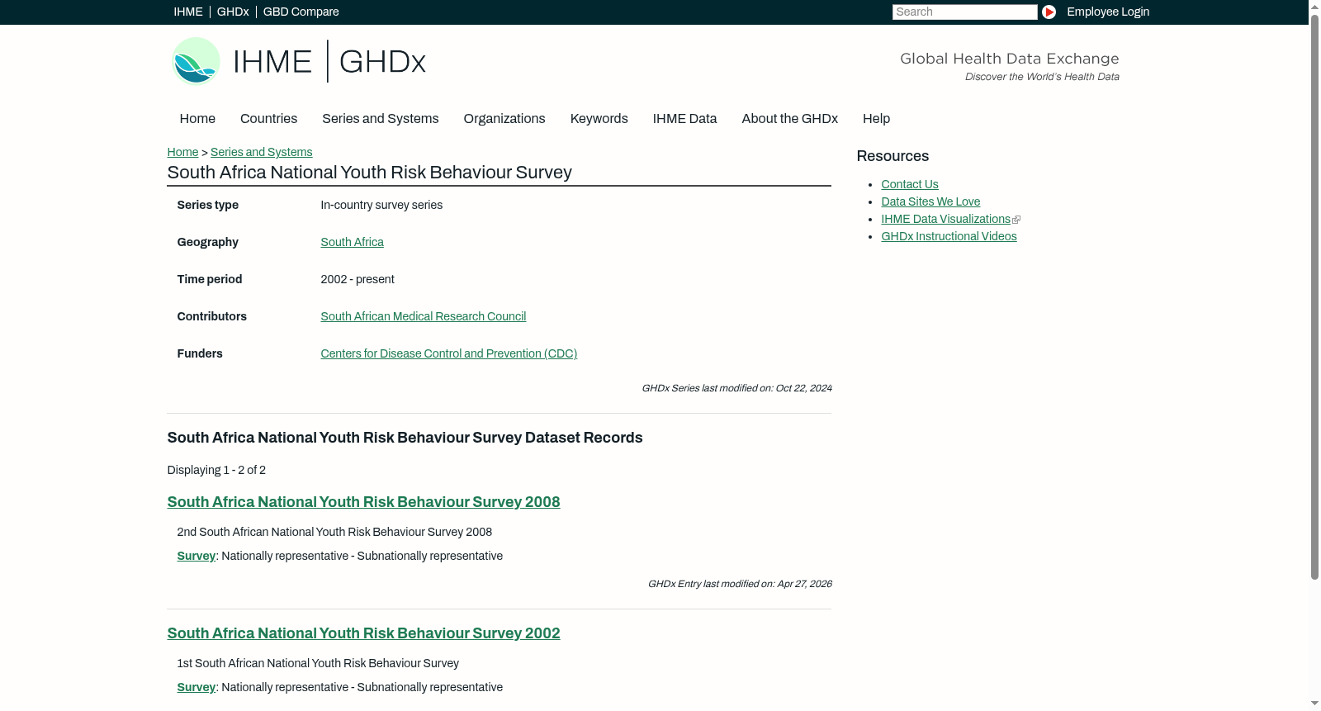Open GBD Compare from top bar
The image size is (1321, 711).
click(x=301, y=12)
